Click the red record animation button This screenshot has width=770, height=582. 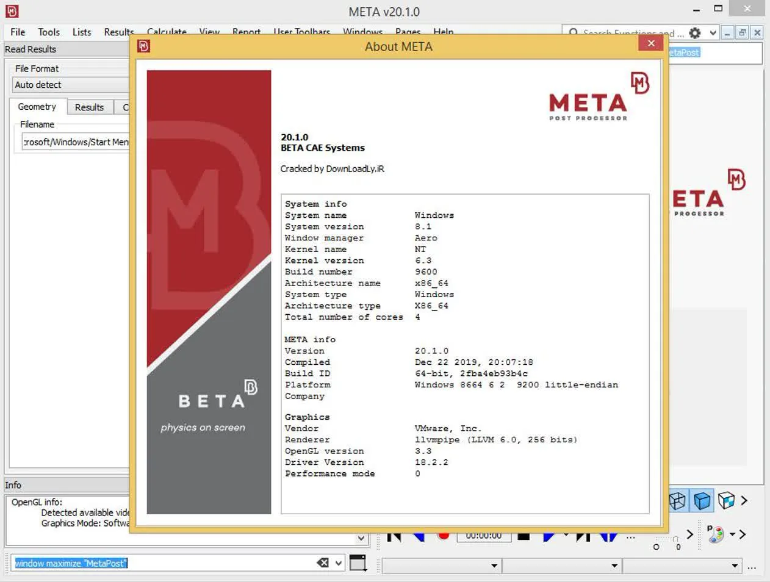click(x=444, y=536)
